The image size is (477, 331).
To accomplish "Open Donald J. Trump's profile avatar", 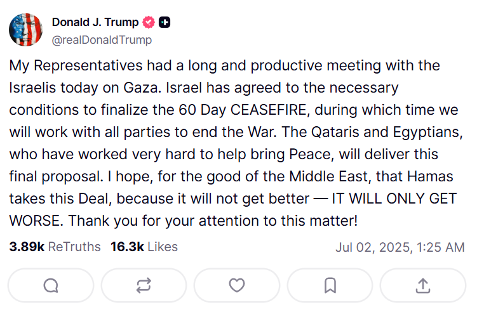I will [x=26, y=30].
